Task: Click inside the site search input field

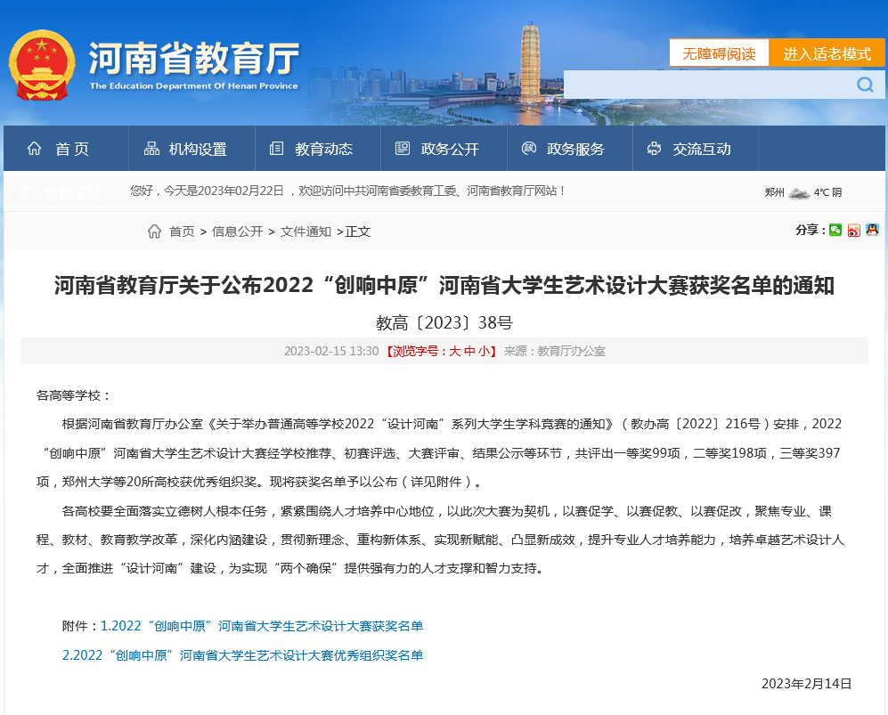Action: tap(704, 85)
